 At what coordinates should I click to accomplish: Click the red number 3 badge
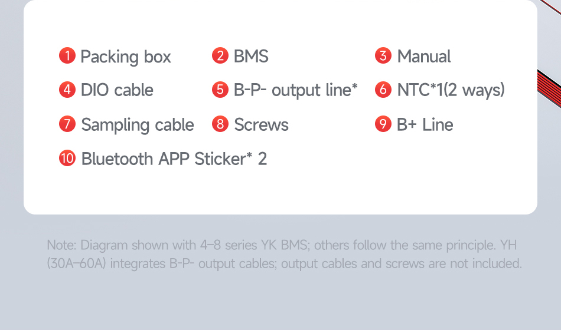pos(383,56)
